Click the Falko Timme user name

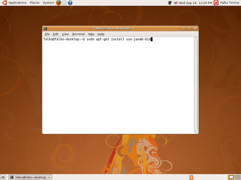coord(230,3)
